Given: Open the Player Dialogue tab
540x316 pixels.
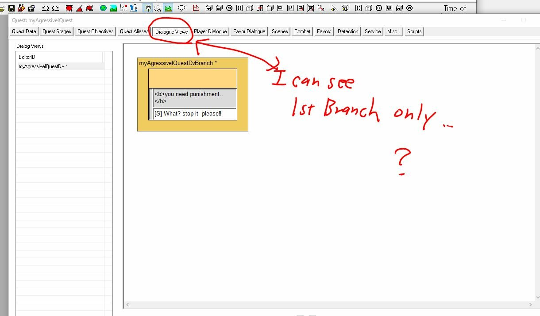Looking at the screenshot, I should pos(211,31).
